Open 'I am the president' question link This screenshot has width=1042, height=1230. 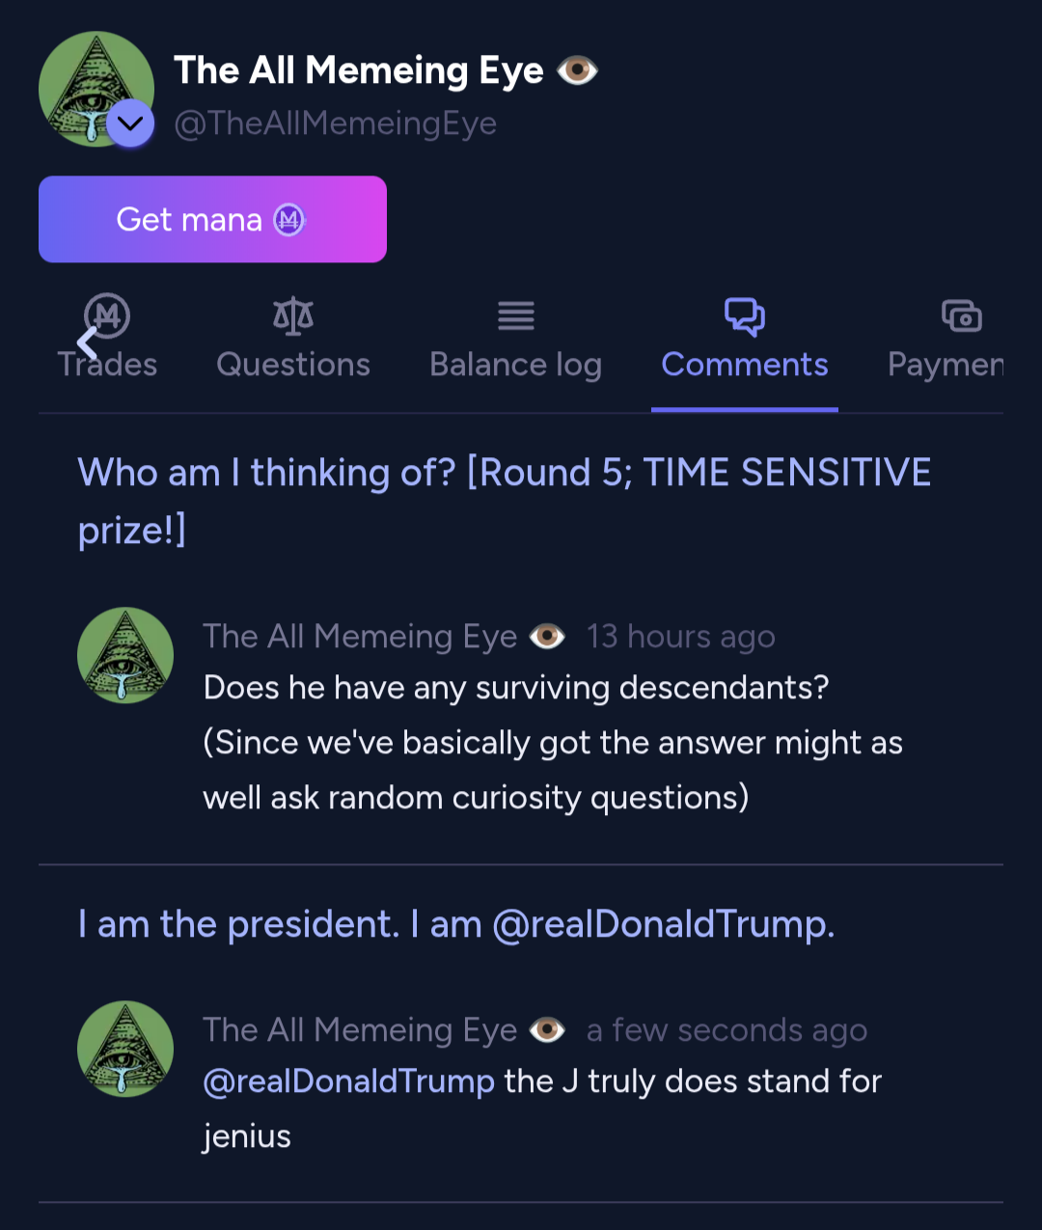[455, 924]
